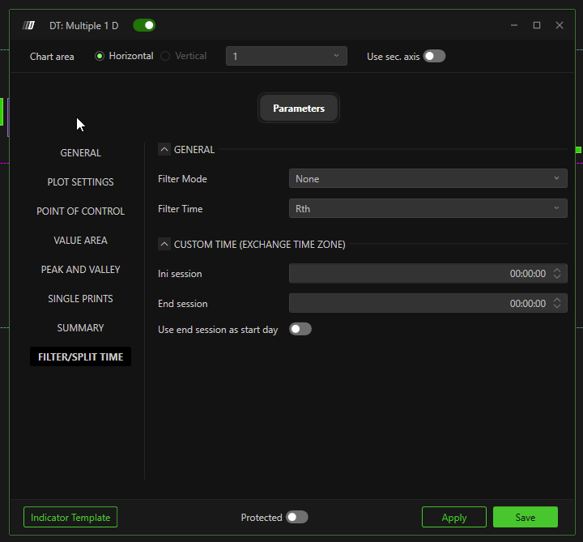Open Point of Control settings
This screenshot has height=542, width=583.
click(x=80, y=211)
